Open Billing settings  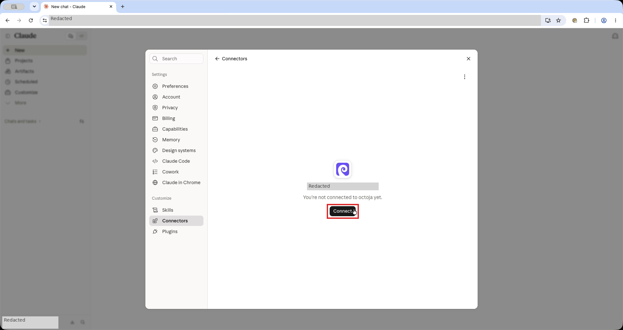[176, 118]
